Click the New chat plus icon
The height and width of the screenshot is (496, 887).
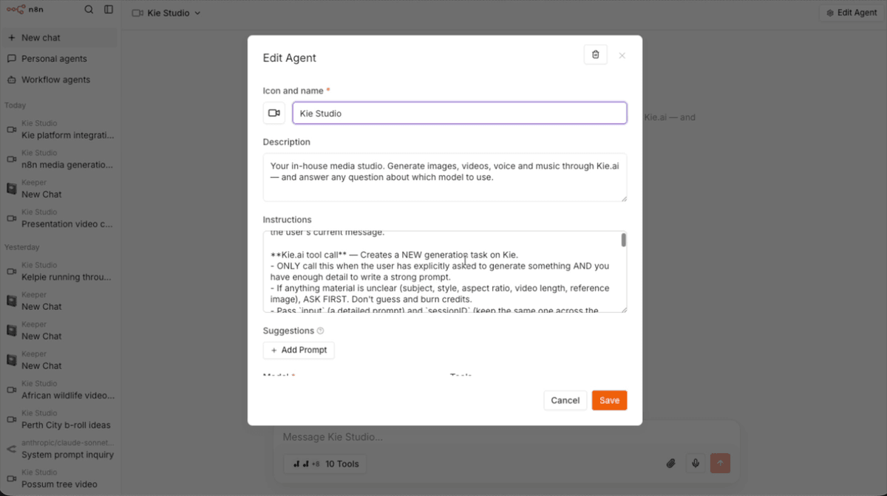[11, 38]
